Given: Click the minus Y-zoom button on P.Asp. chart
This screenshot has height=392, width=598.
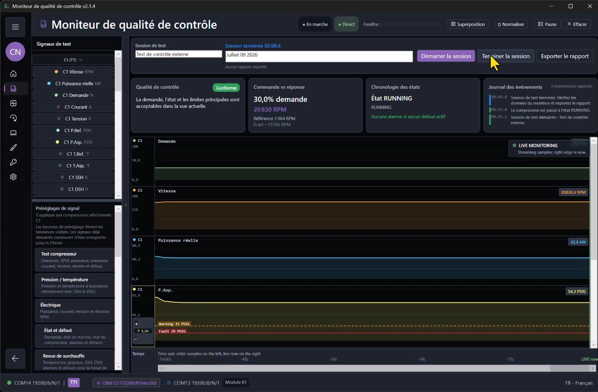Looking at the screenshot, I should point(136,339).
